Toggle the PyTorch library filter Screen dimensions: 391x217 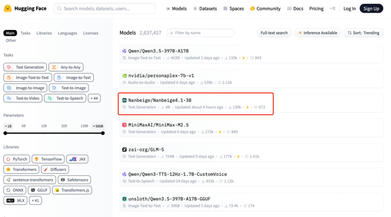[x=17, y=159]
